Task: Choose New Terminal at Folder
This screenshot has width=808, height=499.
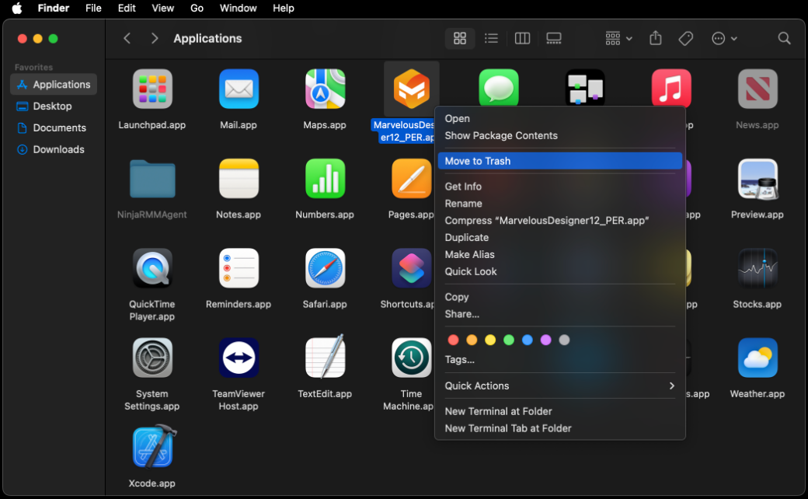Action: pos(560,411)
